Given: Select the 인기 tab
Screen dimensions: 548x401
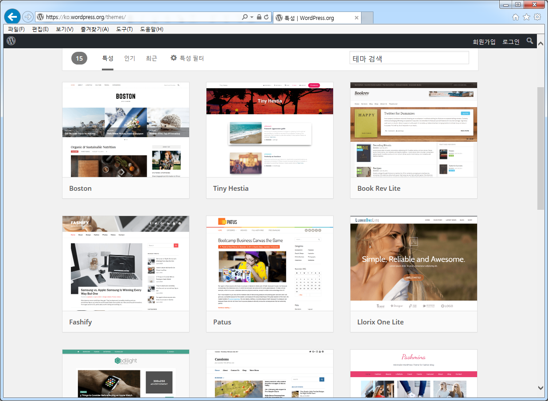Looking at the screenshot, I should [x=130, y=58].
